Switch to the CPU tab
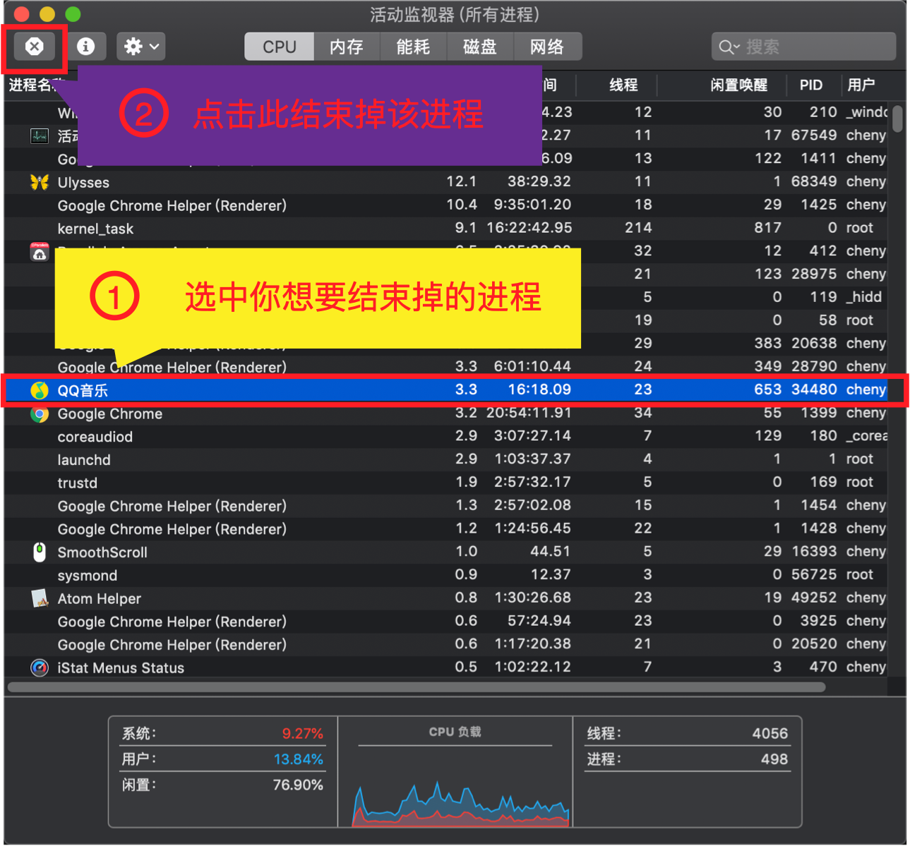Screen dimensions: 910x846 (280, 47)
